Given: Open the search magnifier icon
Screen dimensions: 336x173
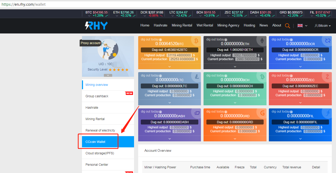Looking at the screenshot, I should (287, 25).
